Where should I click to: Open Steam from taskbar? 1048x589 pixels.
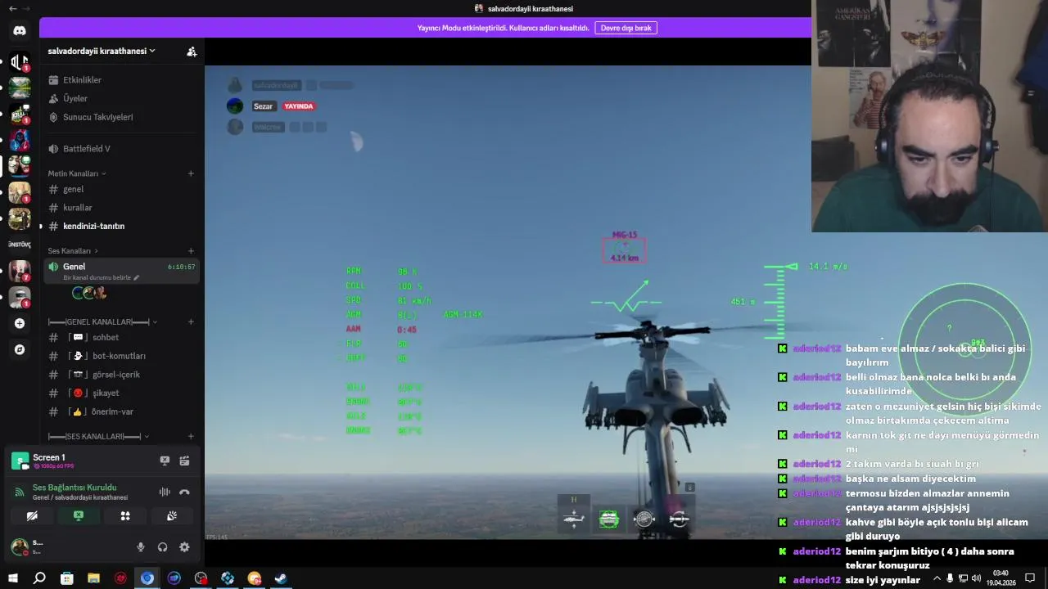pyautogui.click(x=281, y=578)
